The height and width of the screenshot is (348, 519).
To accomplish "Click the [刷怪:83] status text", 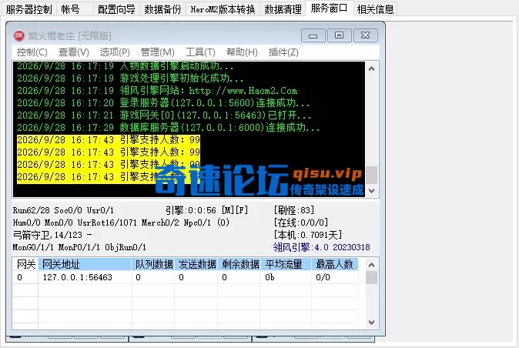I will [x=294, y=209].
